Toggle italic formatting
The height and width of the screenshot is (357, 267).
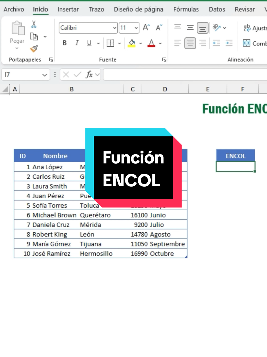tap(77, 43)
